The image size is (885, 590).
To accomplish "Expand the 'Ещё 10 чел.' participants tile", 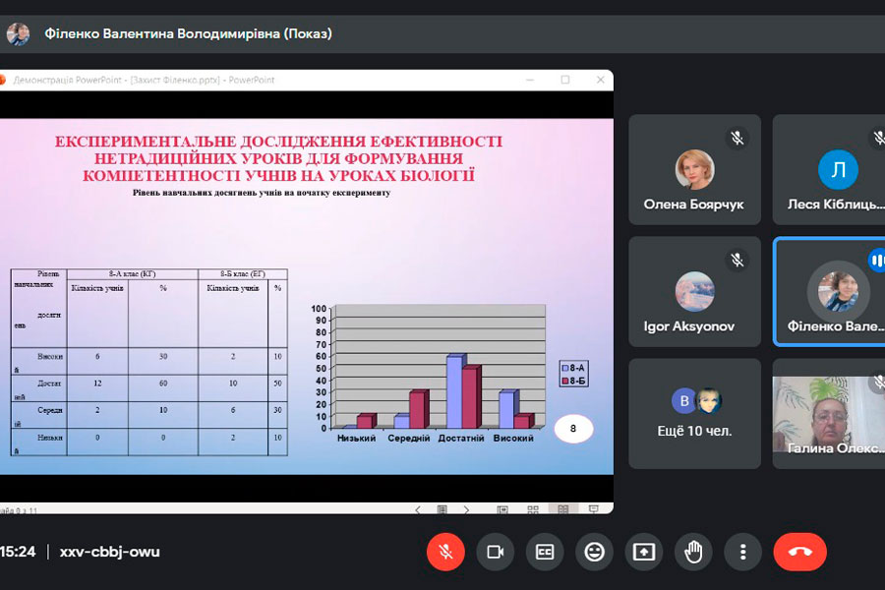I will pos(694,413).
